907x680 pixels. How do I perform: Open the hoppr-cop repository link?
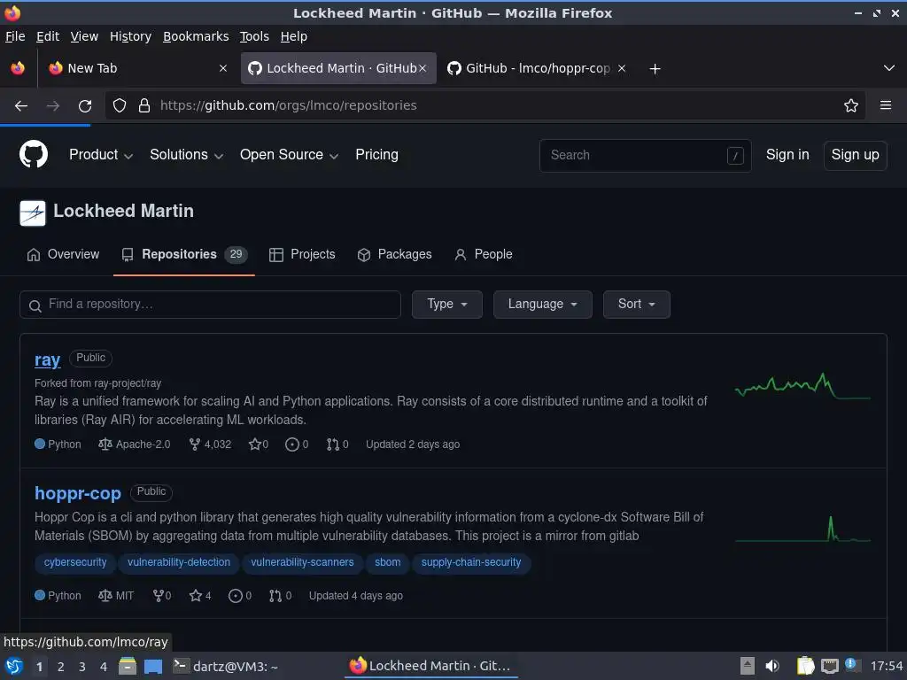pos(78,493)
